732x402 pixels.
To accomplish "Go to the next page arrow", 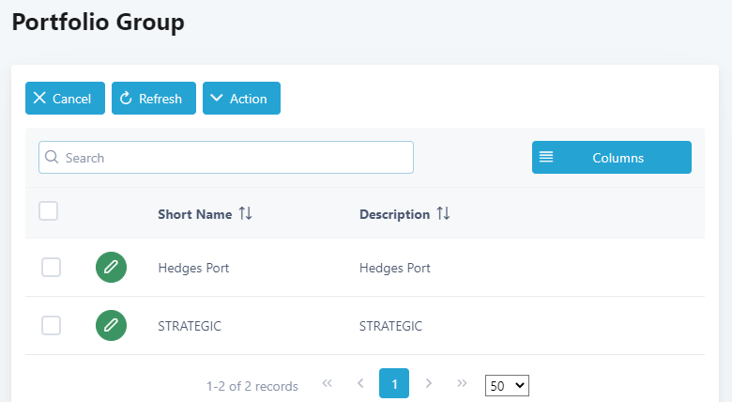I will (429, 383).
